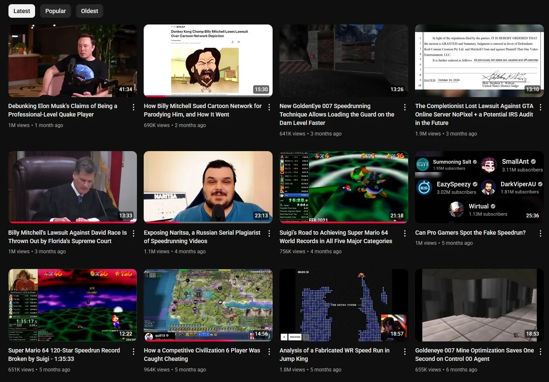Play the subscribers list thumbnail, 25:36
Image resolution: width=549 pixels, height=382 pixels.
click(x=479, y=187)
